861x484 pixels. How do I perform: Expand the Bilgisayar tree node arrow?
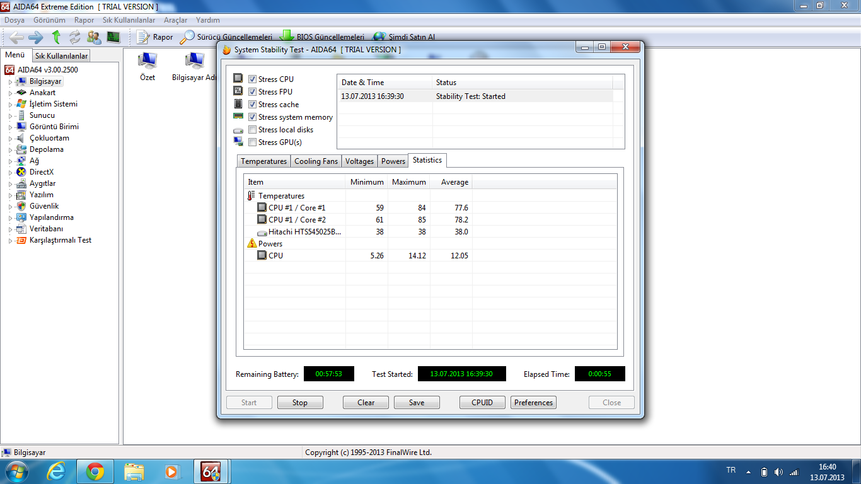[10, 82]
